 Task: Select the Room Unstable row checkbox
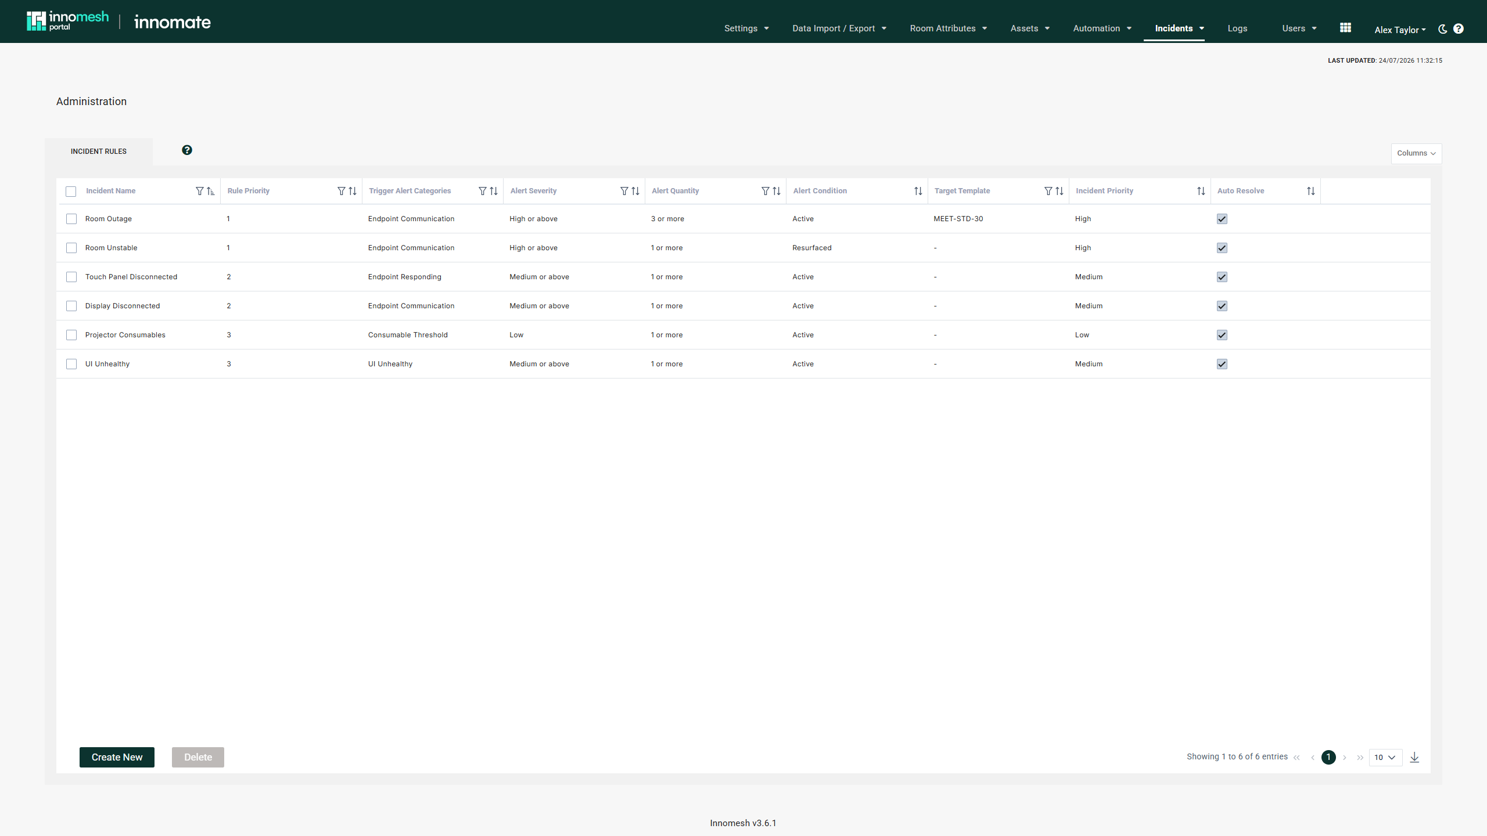(x=71, y=248)
